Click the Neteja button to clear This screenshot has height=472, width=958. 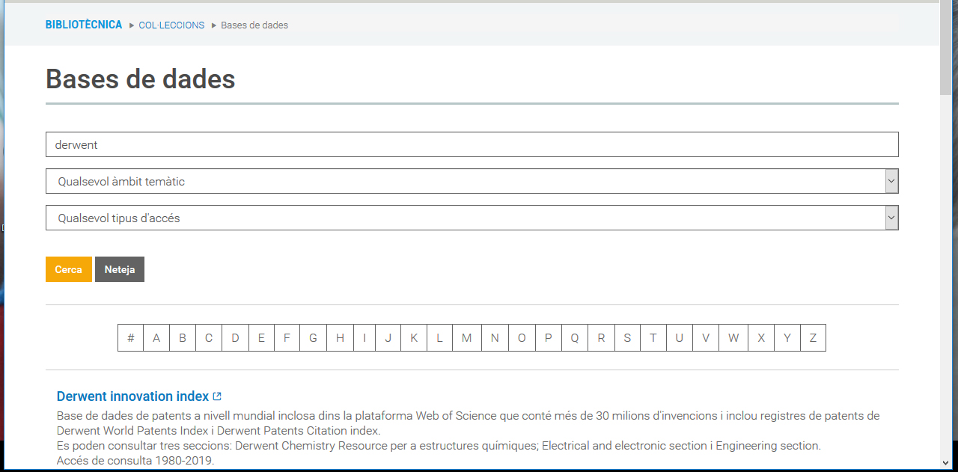point(120,269)
